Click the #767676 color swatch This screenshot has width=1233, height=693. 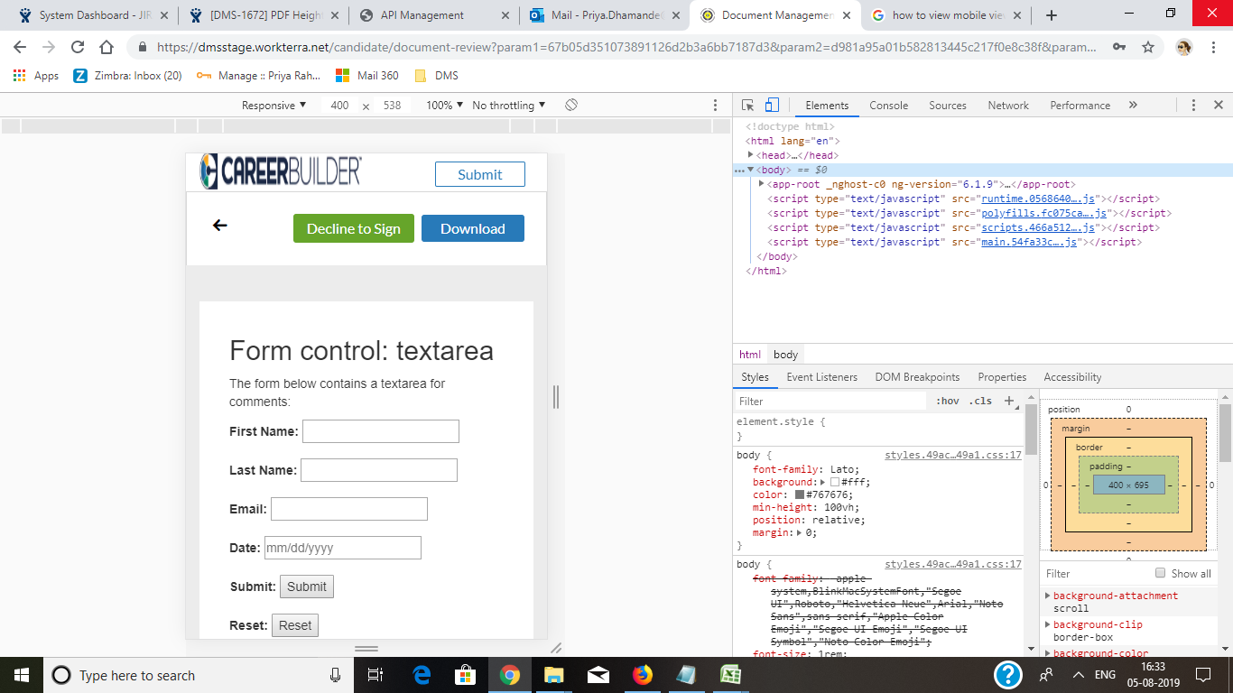800,494
